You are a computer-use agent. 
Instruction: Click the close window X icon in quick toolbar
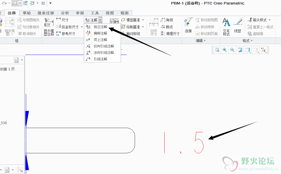43,3
